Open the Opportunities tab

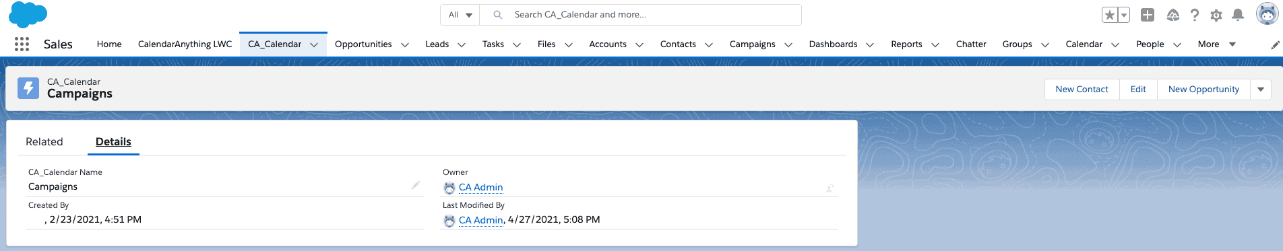(x=363, y=44)
